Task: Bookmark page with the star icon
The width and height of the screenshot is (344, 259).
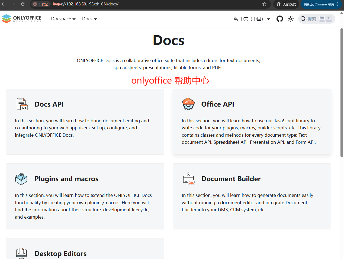Action: [264, 4]
